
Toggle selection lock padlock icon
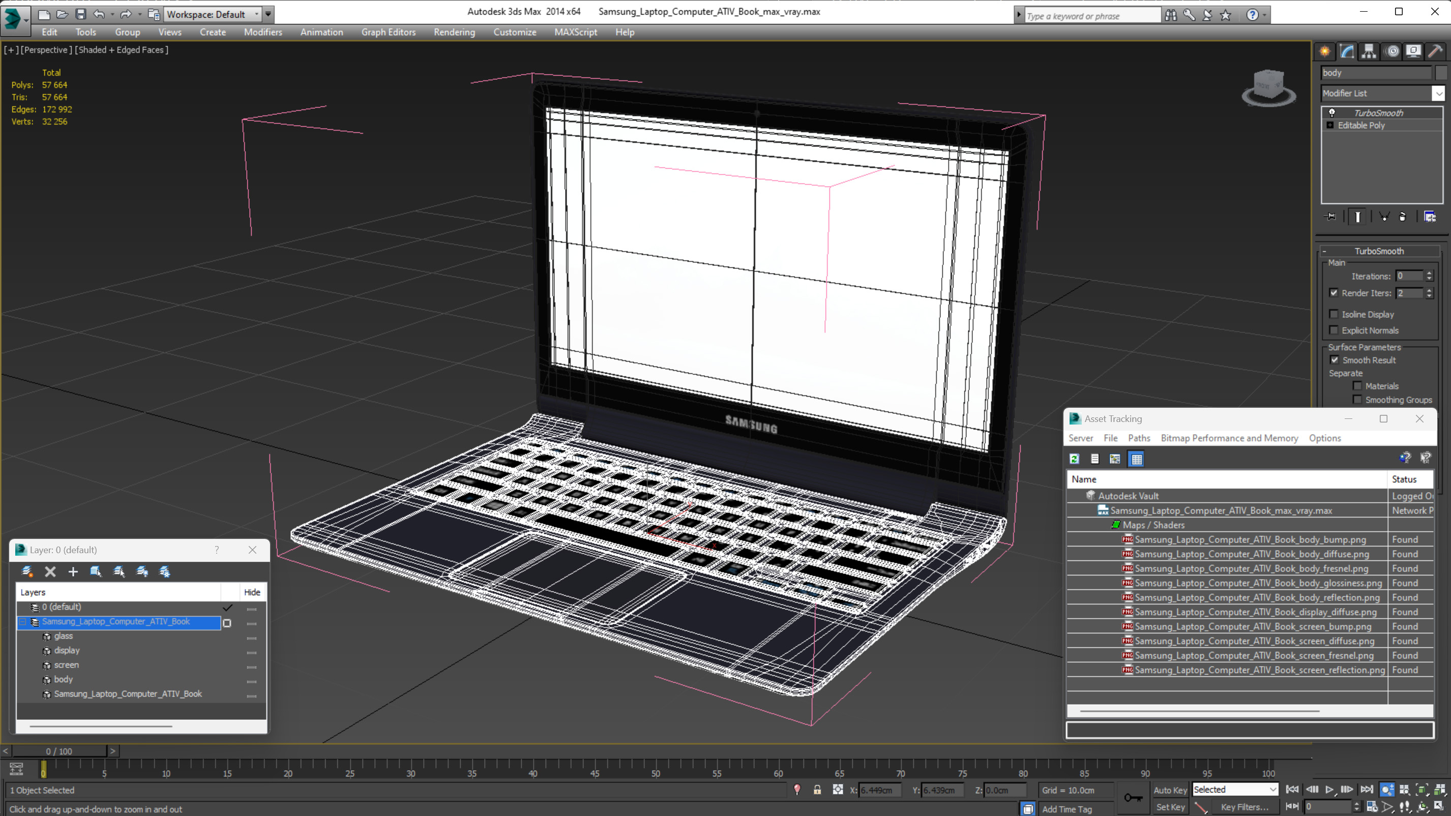pyautogui.click(x=817, y=790)
